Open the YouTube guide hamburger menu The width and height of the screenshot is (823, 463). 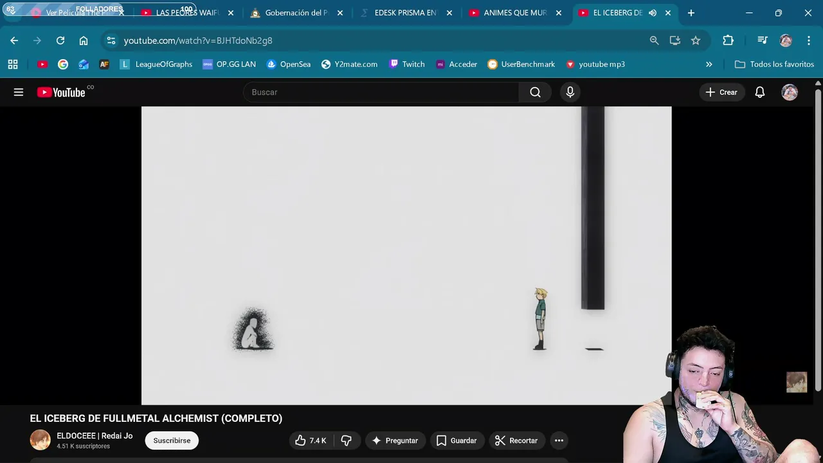[x=19, y=92]
